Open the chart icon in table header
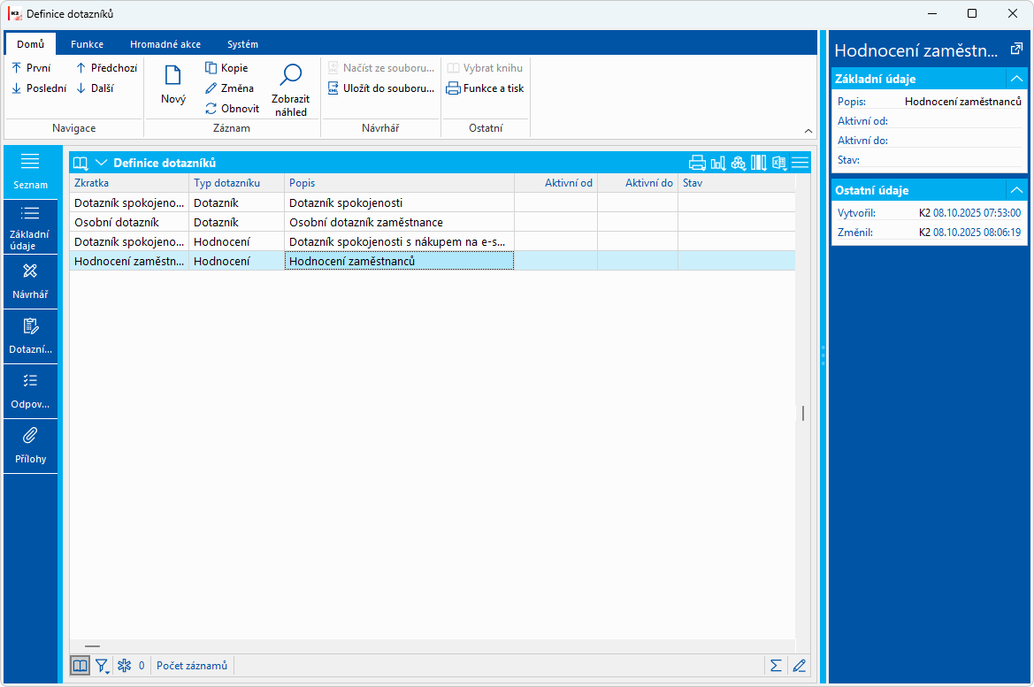Image resolution: width=1034 pixels, height=687 pixels. coord(718,163)
